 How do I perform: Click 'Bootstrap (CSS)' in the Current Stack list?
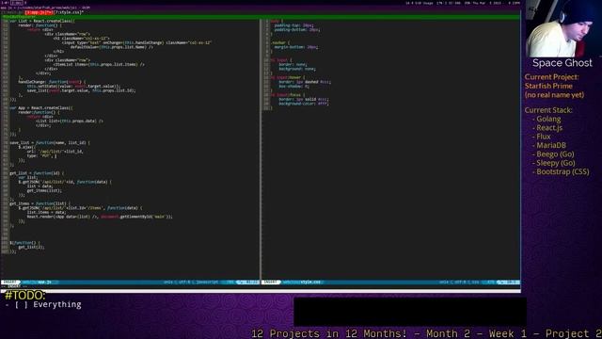[562, 171]
